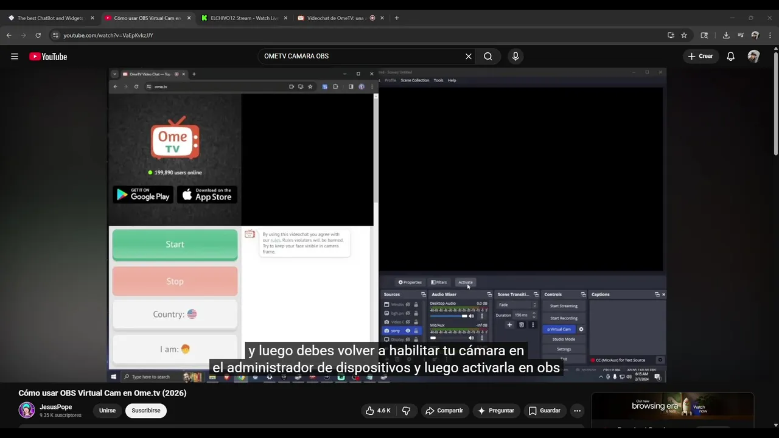The height and width of the screenshot is (438, 779).
Task: Choose gender in OmeTV I am selector
Action: (x=175, y=349)
